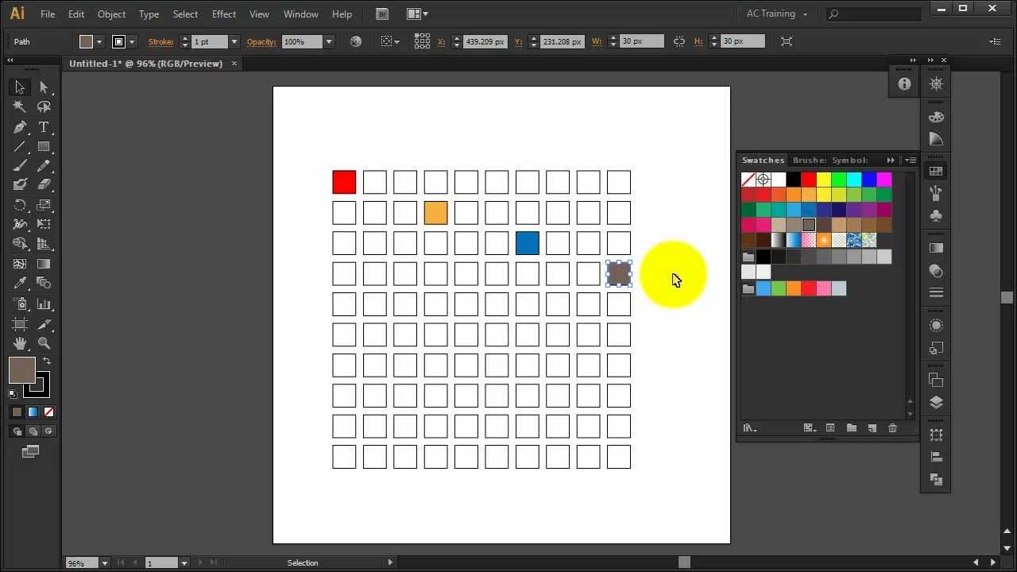This screenshot has width=1017, height=572.
Task: Set paint mode to None
Action: (x=49, y=412)
